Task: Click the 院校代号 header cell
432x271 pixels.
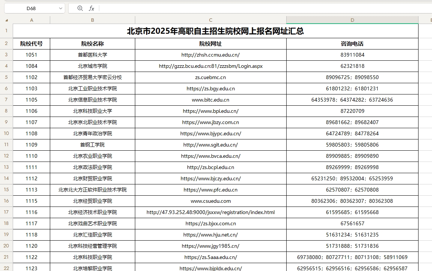Action: click(32, 43)
